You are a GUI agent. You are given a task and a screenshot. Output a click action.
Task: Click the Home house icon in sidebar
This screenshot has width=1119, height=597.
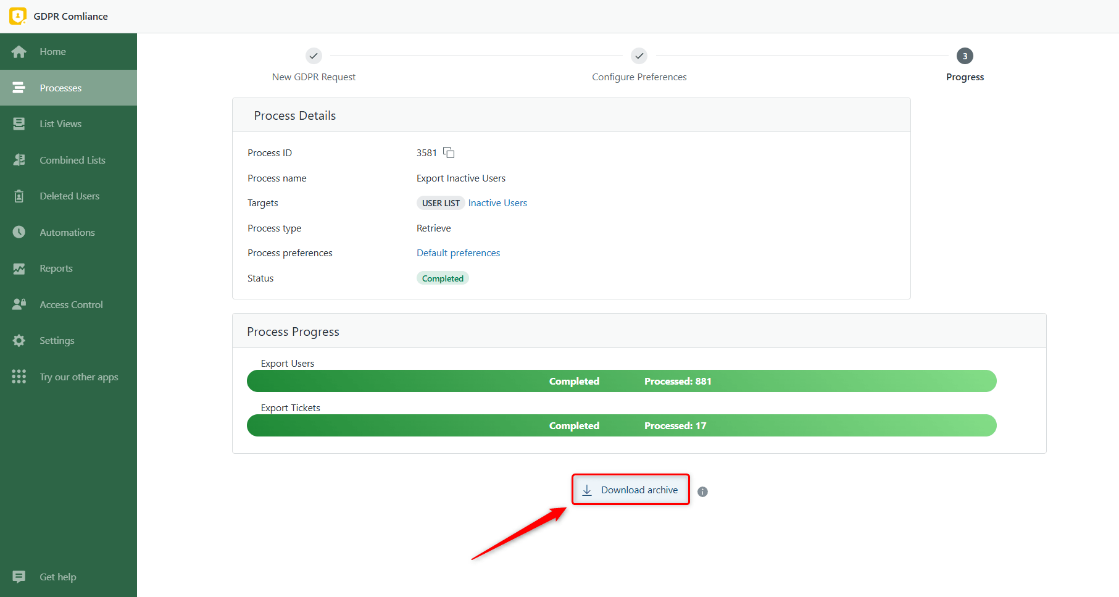pos(19,52)
